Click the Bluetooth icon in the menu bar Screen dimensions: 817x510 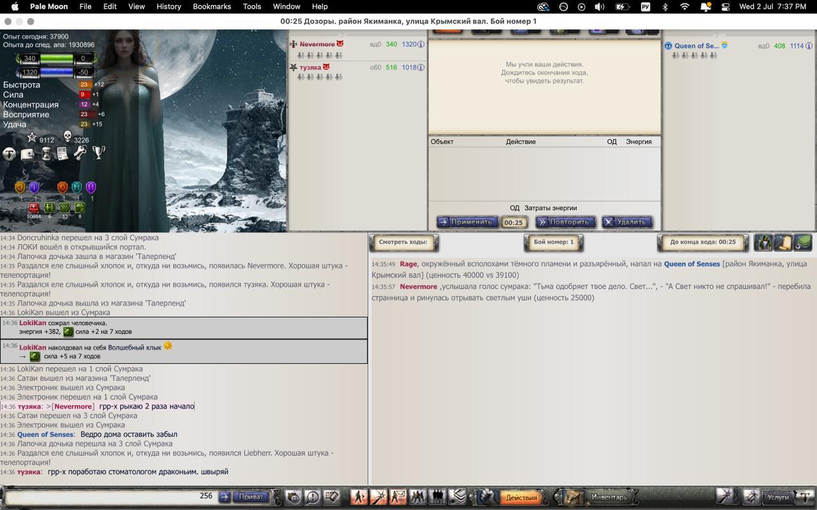pyautogui.click(x=664, y=6)
